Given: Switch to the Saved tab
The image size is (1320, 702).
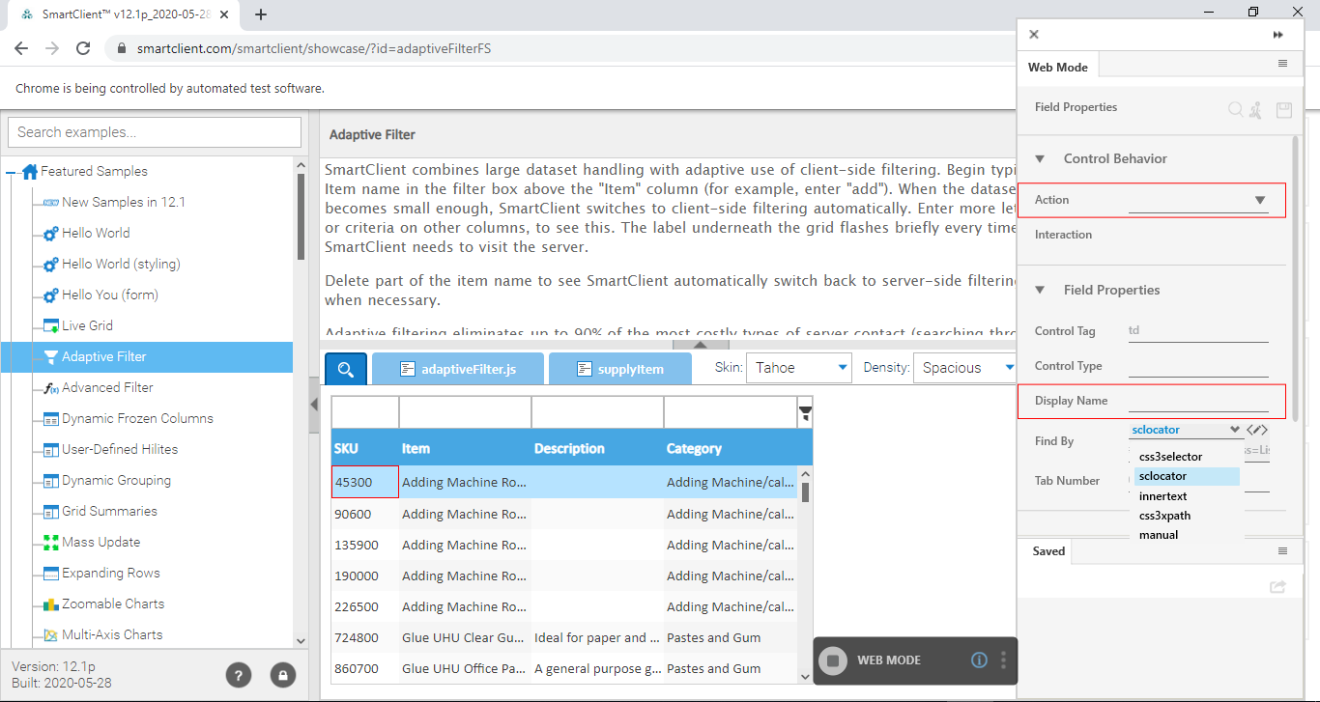Looking at the screenshot, I should [1048, 551].
